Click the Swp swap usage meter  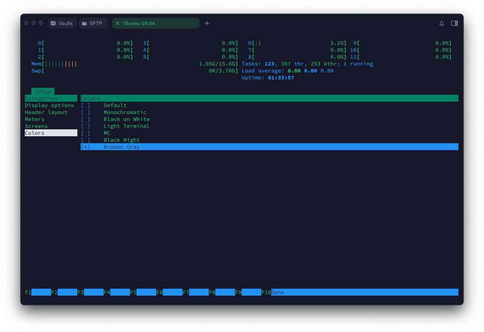(135, 71)
